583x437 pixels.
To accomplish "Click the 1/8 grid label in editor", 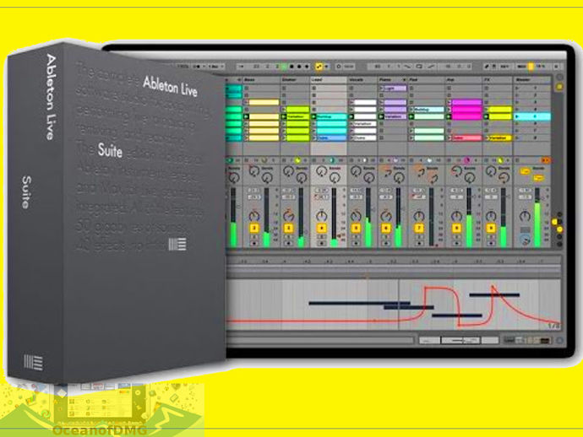I will click(553, 326).
